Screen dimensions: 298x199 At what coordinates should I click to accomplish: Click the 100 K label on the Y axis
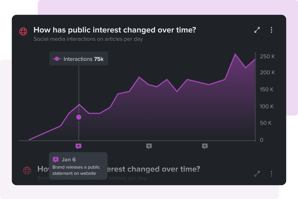[x=267, y=106]
